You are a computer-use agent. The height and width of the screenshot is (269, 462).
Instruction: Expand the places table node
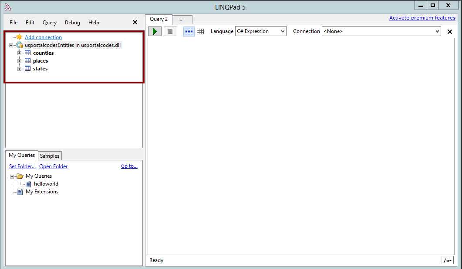coord(19,60)
